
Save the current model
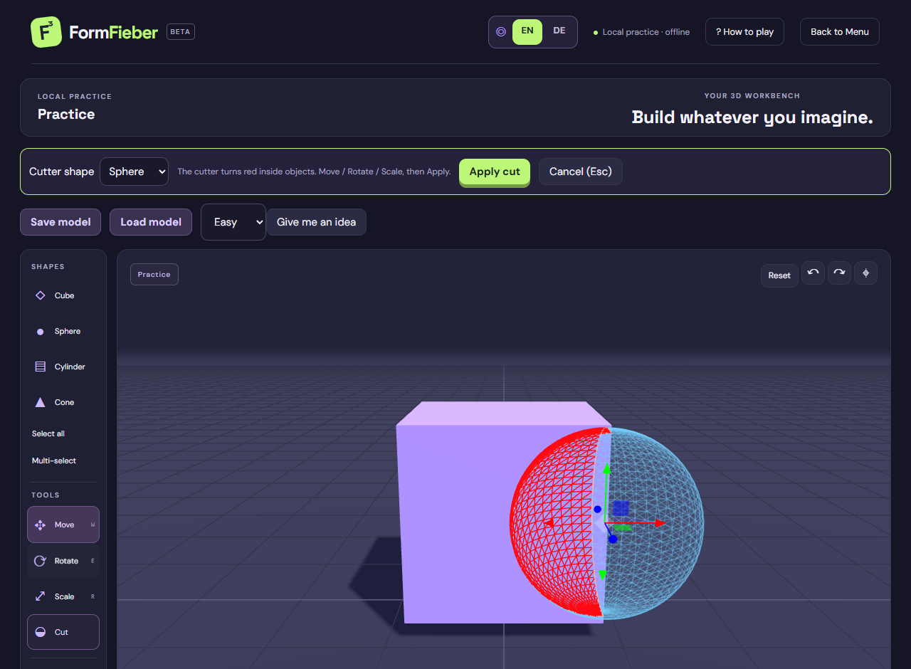tap(60, 222)
